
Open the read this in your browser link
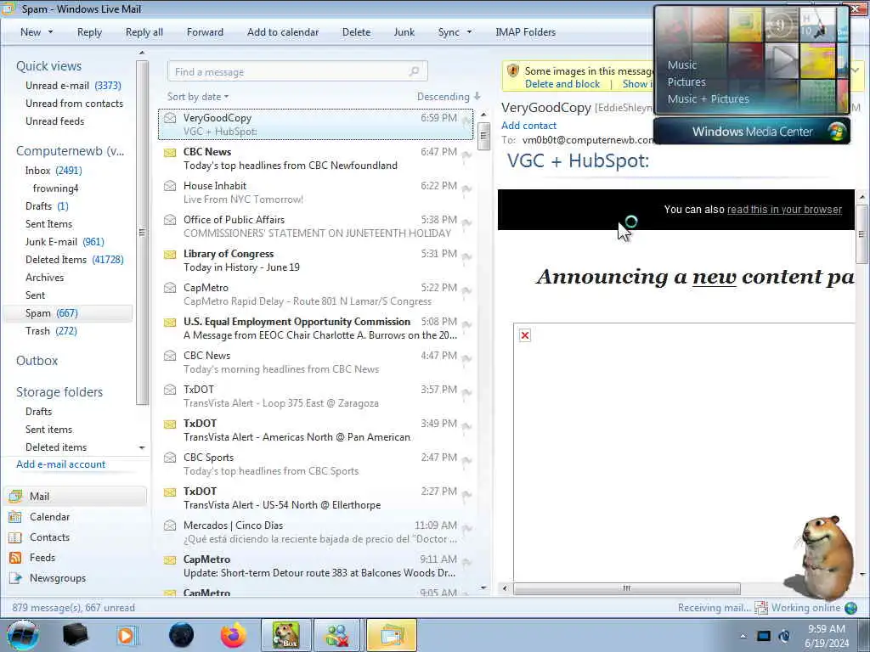pos(784,210)
